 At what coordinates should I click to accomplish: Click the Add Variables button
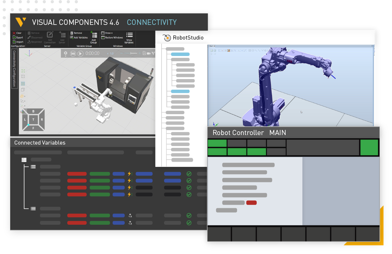(x=80, y=37)
